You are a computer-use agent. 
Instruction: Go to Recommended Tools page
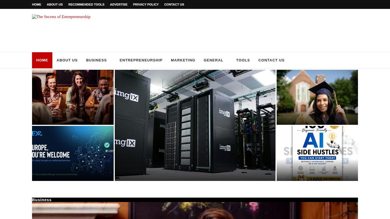pos(86,4)
